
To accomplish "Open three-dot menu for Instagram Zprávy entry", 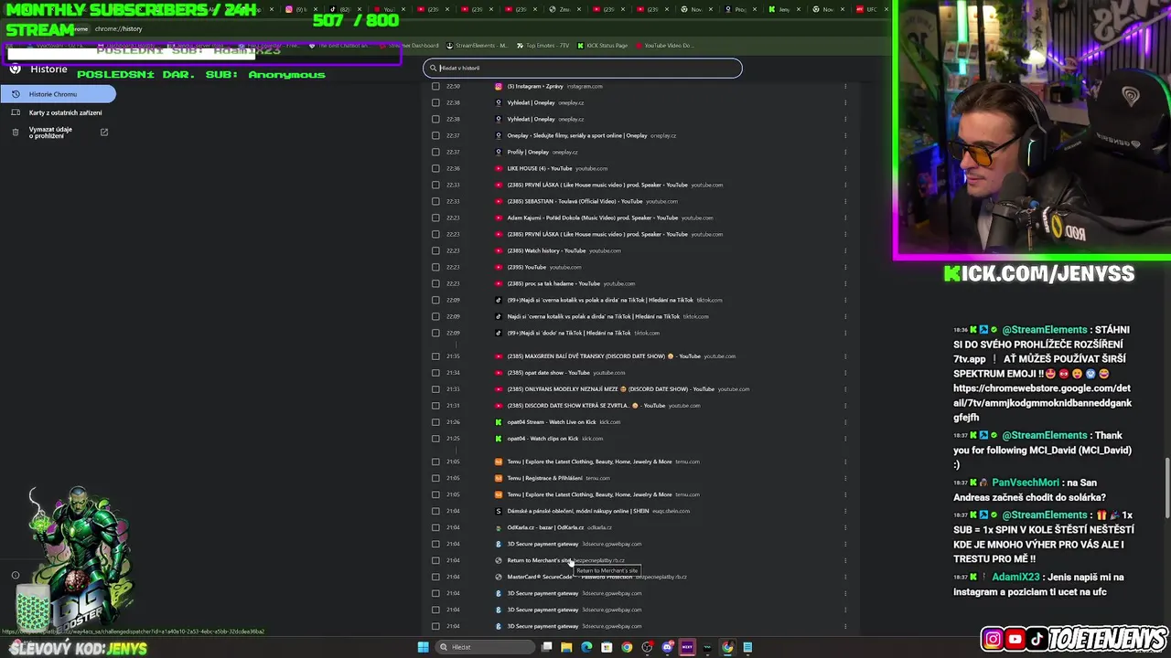I will (x=845, y=86).
